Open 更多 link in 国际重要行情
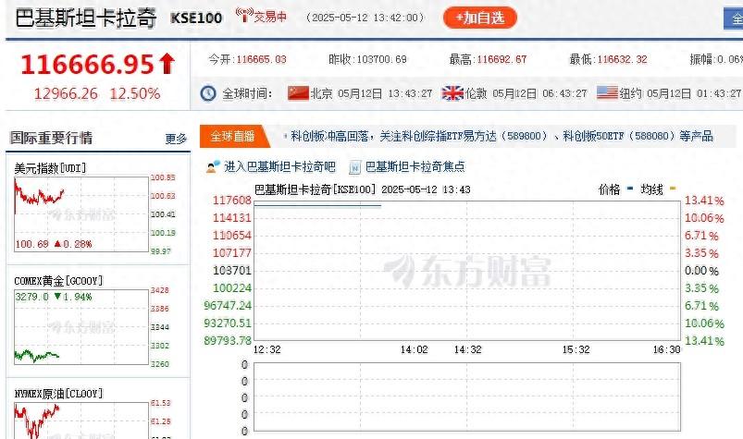The height and width of the screenshot is (439, 743). (176, 139)
